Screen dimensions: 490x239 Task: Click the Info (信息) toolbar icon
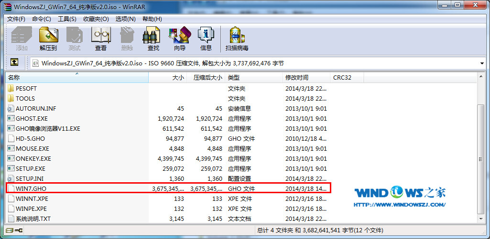click(x=206, y=39)
